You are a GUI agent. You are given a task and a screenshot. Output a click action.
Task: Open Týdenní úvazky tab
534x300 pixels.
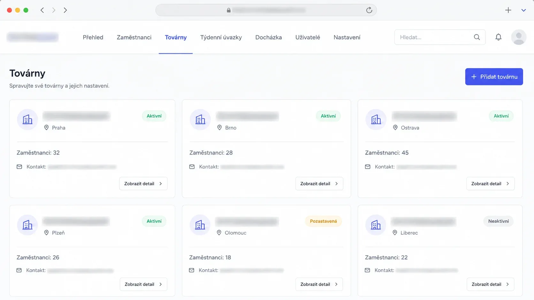[x=221, y=37]
